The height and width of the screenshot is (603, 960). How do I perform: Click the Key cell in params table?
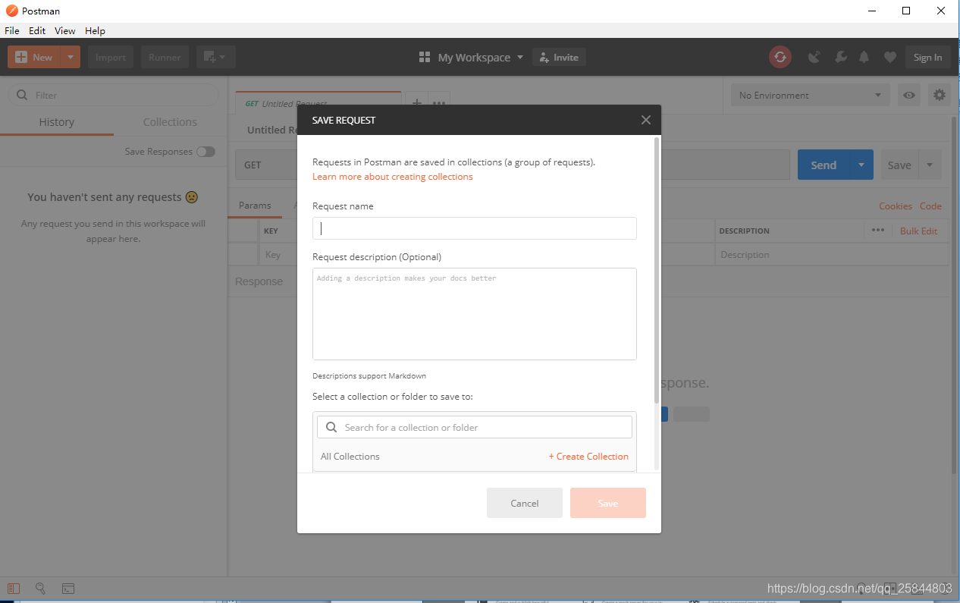[x=278, y=255]
